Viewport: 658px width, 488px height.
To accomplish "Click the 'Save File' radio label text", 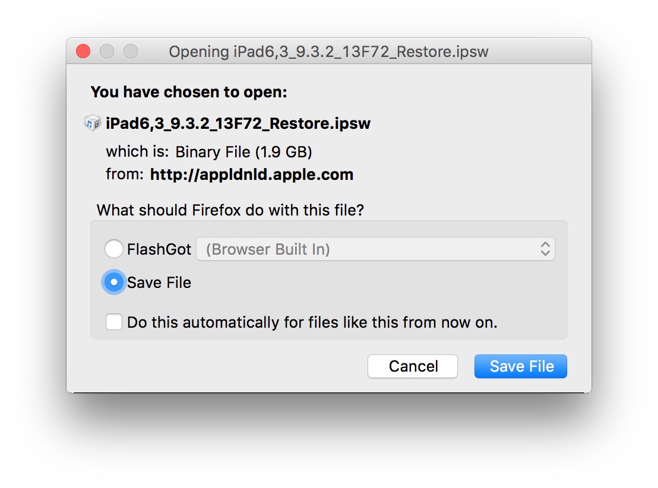I will [x=159, y=283].
